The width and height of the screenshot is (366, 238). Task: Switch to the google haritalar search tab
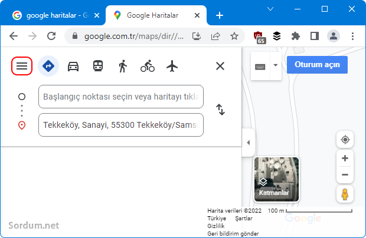(53, 15)
